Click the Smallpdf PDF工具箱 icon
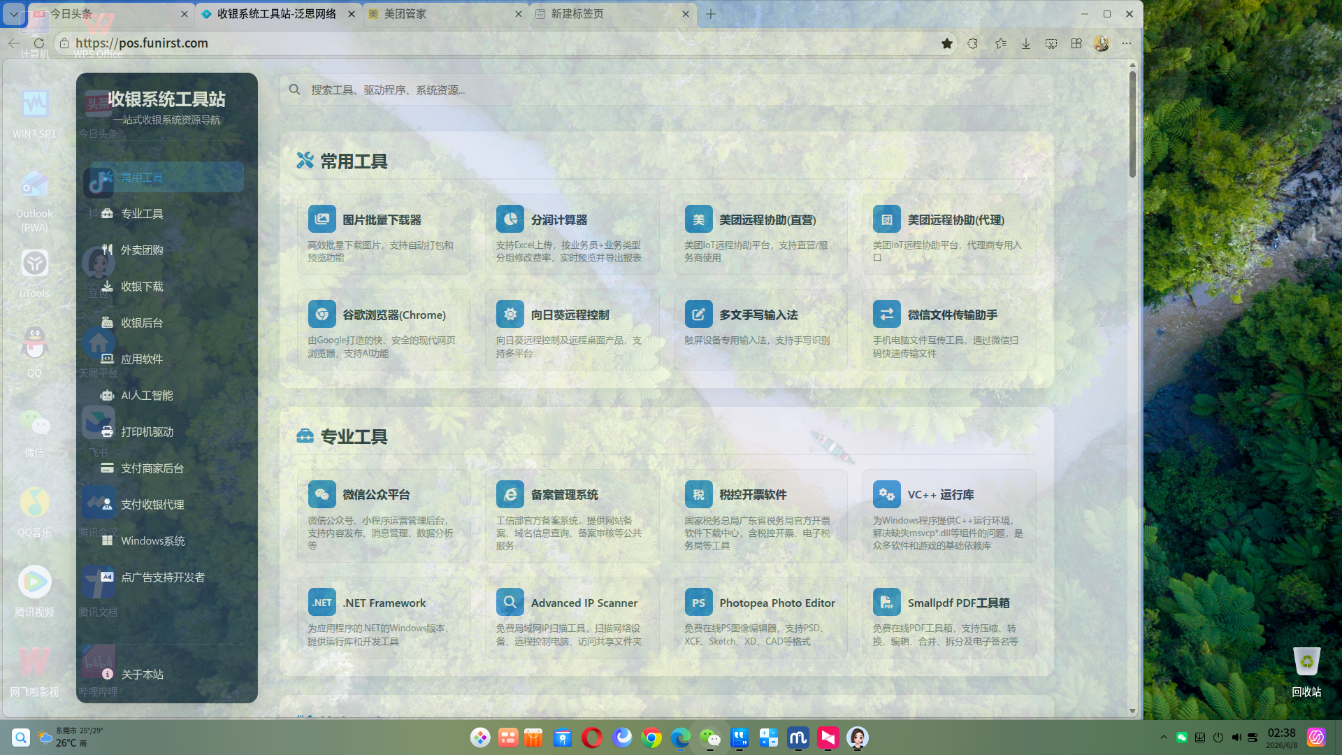Screen dimensions: 1342x755 886,603
